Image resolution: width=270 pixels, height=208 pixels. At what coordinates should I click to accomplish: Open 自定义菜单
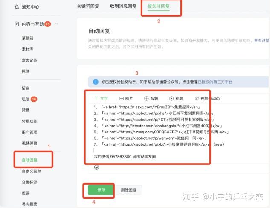[31, 171]
